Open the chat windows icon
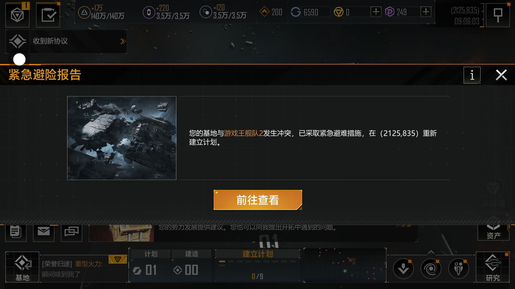515x289 pixels. (71, 232)
